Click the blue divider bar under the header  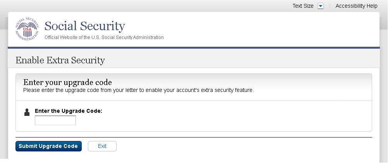pos(194,48)
